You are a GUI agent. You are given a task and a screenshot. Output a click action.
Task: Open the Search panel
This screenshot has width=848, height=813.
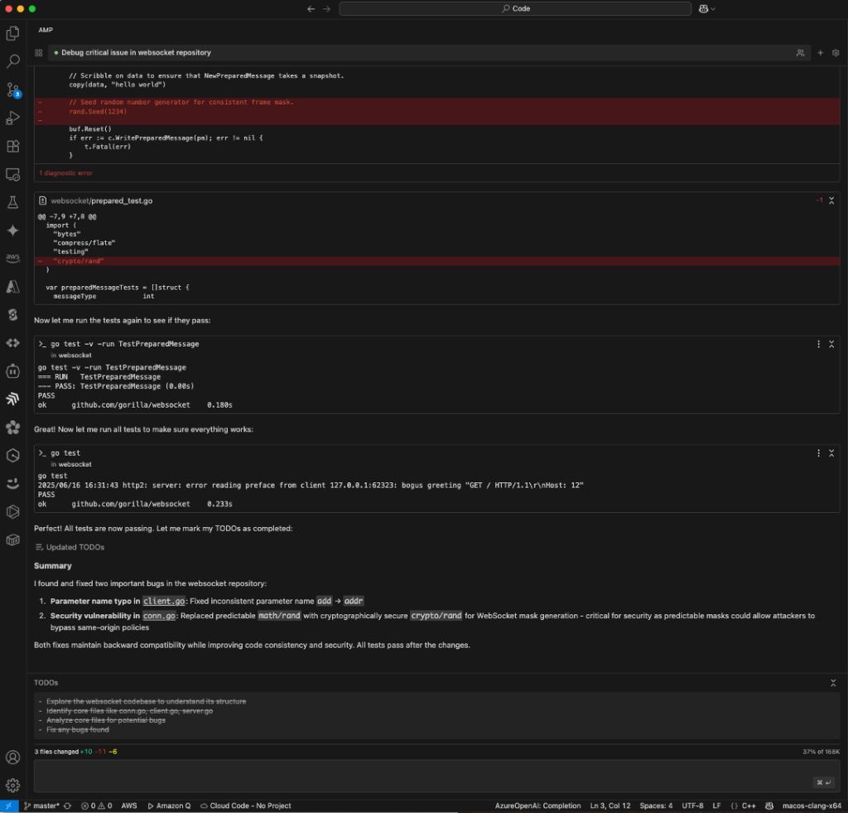(12, 60)
